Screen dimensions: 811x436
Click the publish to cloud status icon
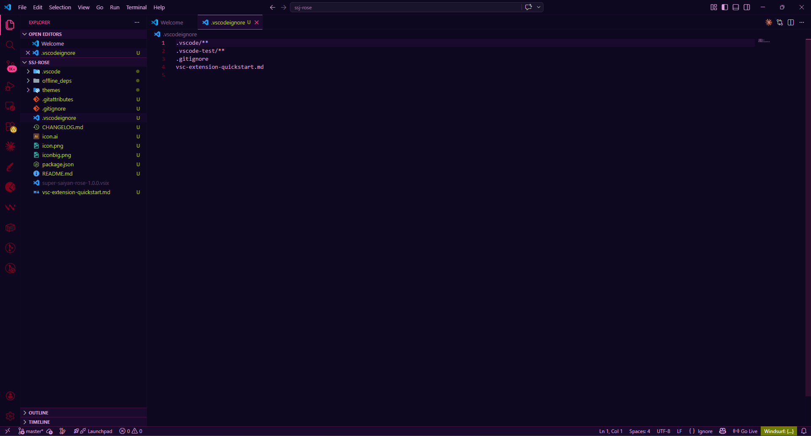point(49,431)
